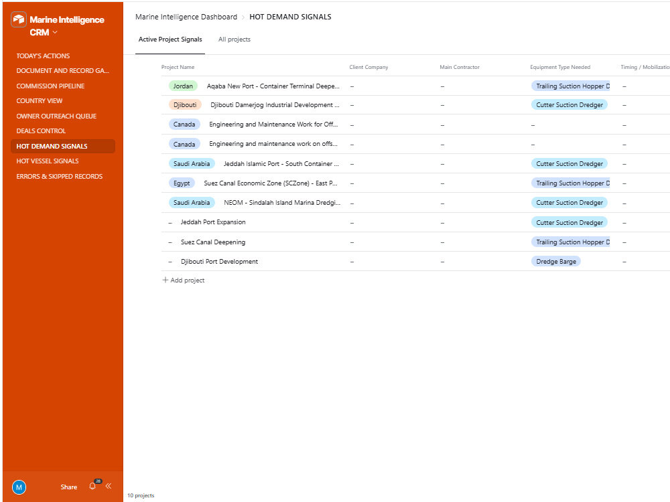The width and height of the screenshot is (670, 502).
Task: Open HOT VESSEL SIGNALS
Action: [x=48, y=161]
